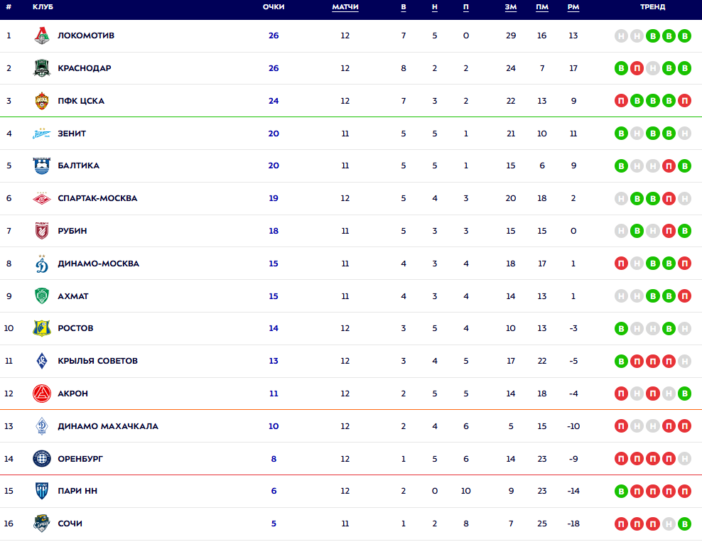Open the Балтика club name link
This screenshot has height=542, width=702.
78,166
